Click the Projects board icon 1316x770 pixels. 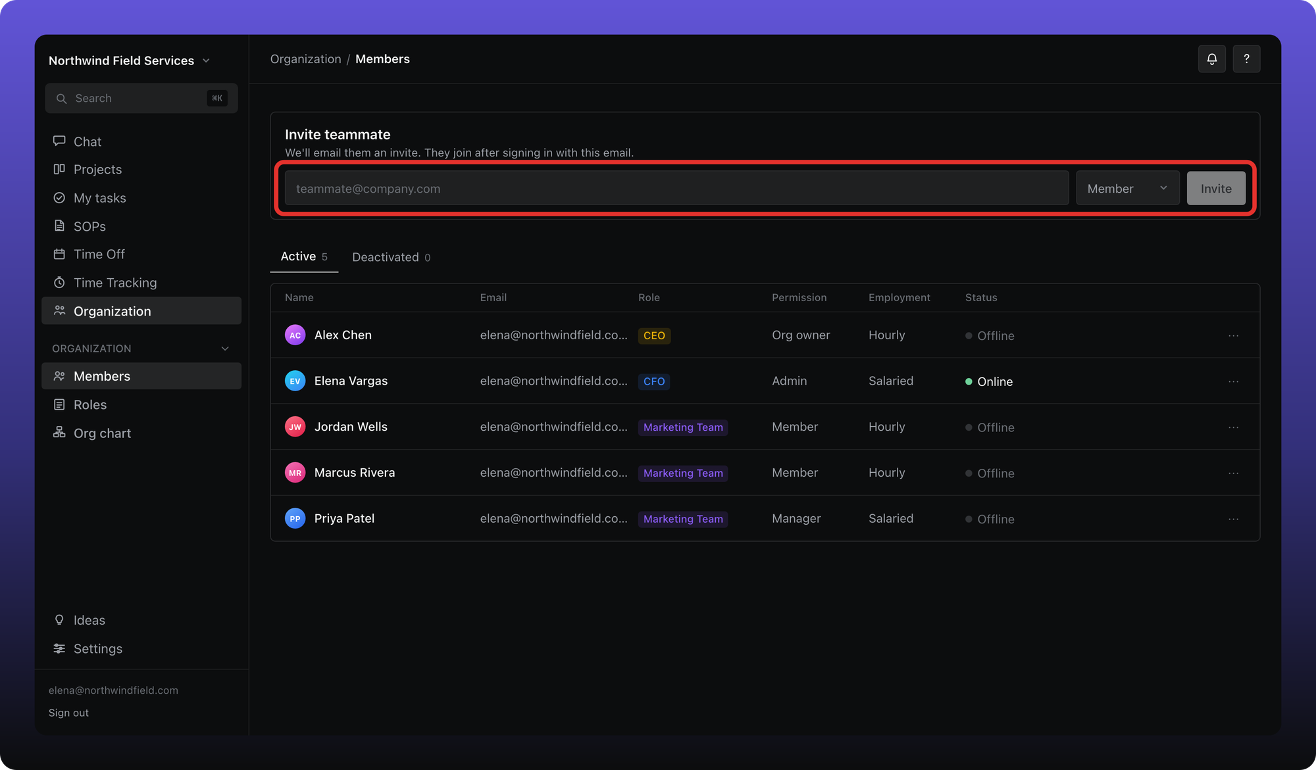tap(59, 169)
